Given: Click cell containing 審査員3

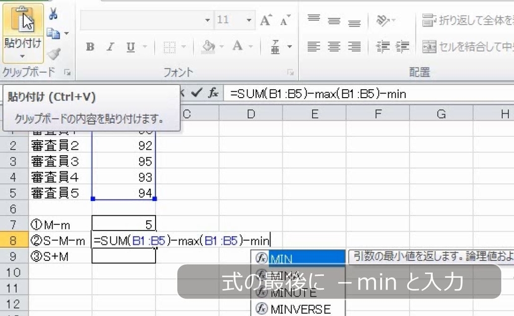Looking at the screenshot, I should click(x=60, y=161).
